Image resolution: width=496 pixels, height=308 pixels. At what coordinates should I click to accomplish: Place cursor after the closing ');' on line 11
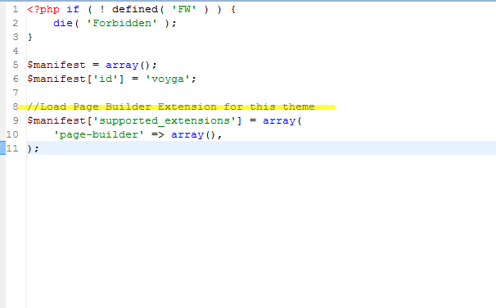pyautogui.click(x=39, y=148)
